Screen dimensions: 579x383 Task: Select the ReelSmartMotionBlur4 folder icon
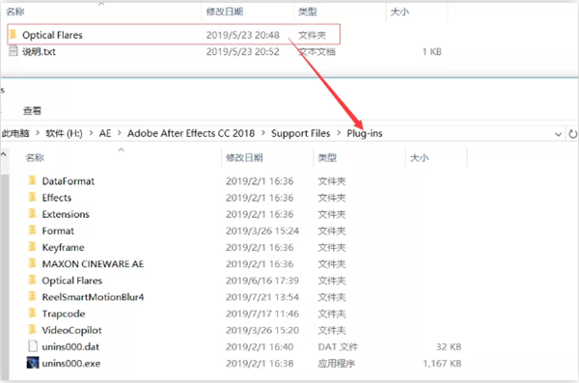point(33,296)
